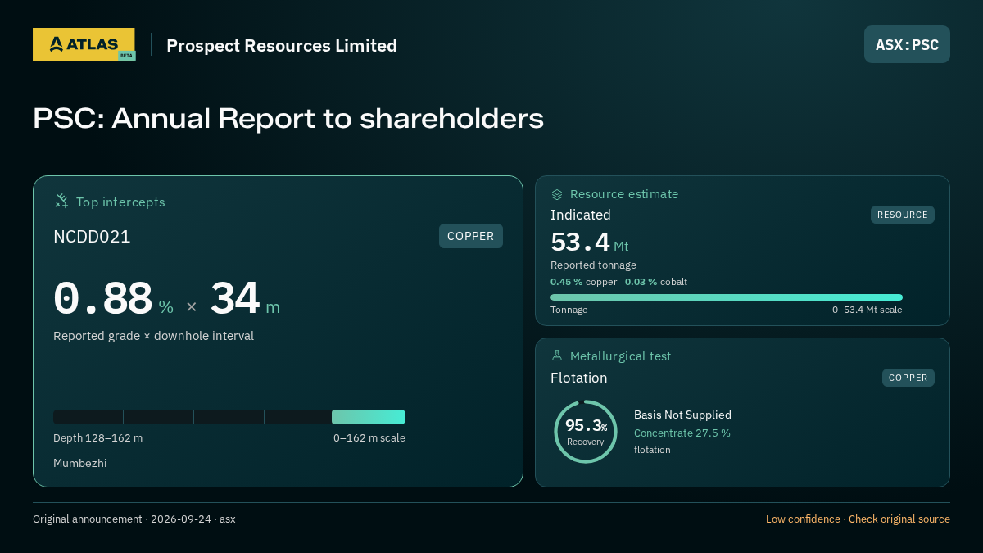Click 'Low confidence · Check original source' notice
Screen dimensions: 983x553
click(x=858, y=519)
